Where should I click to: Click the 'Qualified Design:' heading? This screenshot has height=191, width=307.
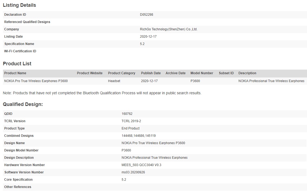pyautogui.click(x=23, y=104)
